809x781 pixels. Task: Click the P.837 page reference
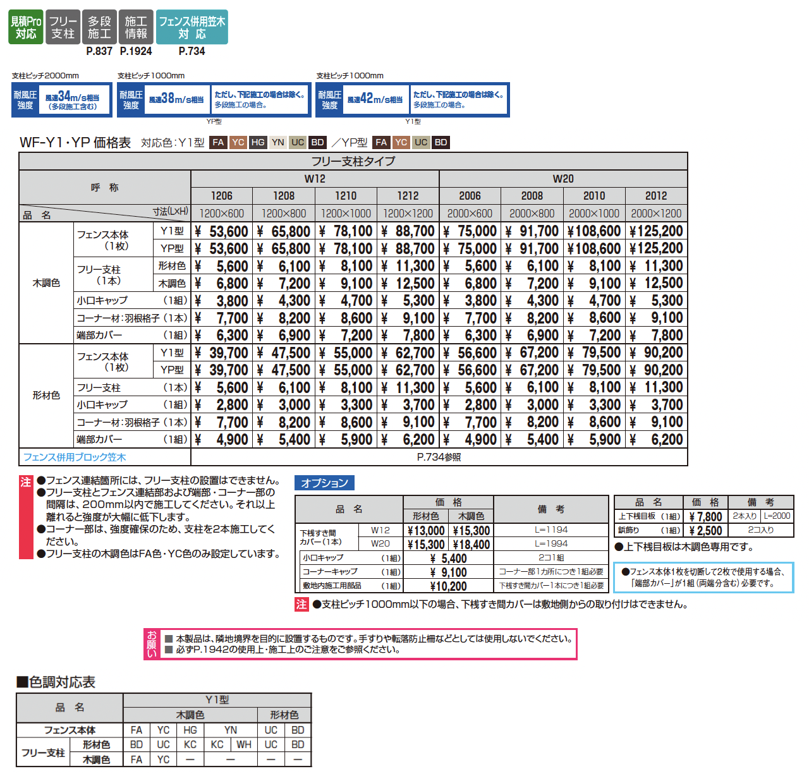(99, 51)
